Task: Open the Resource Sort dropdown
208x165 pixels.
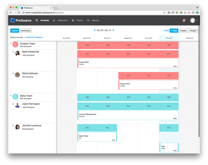Action: click(18, 37)
